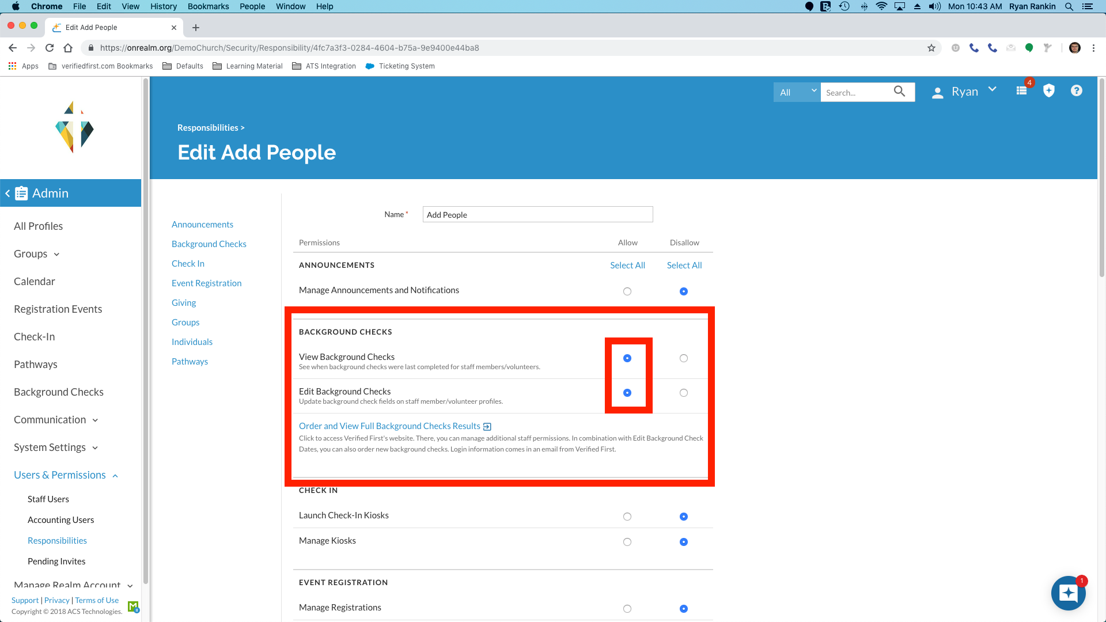Click the help question mark icon
This screenshot has height=622, width=1106.
click(x=1076, y=91)
